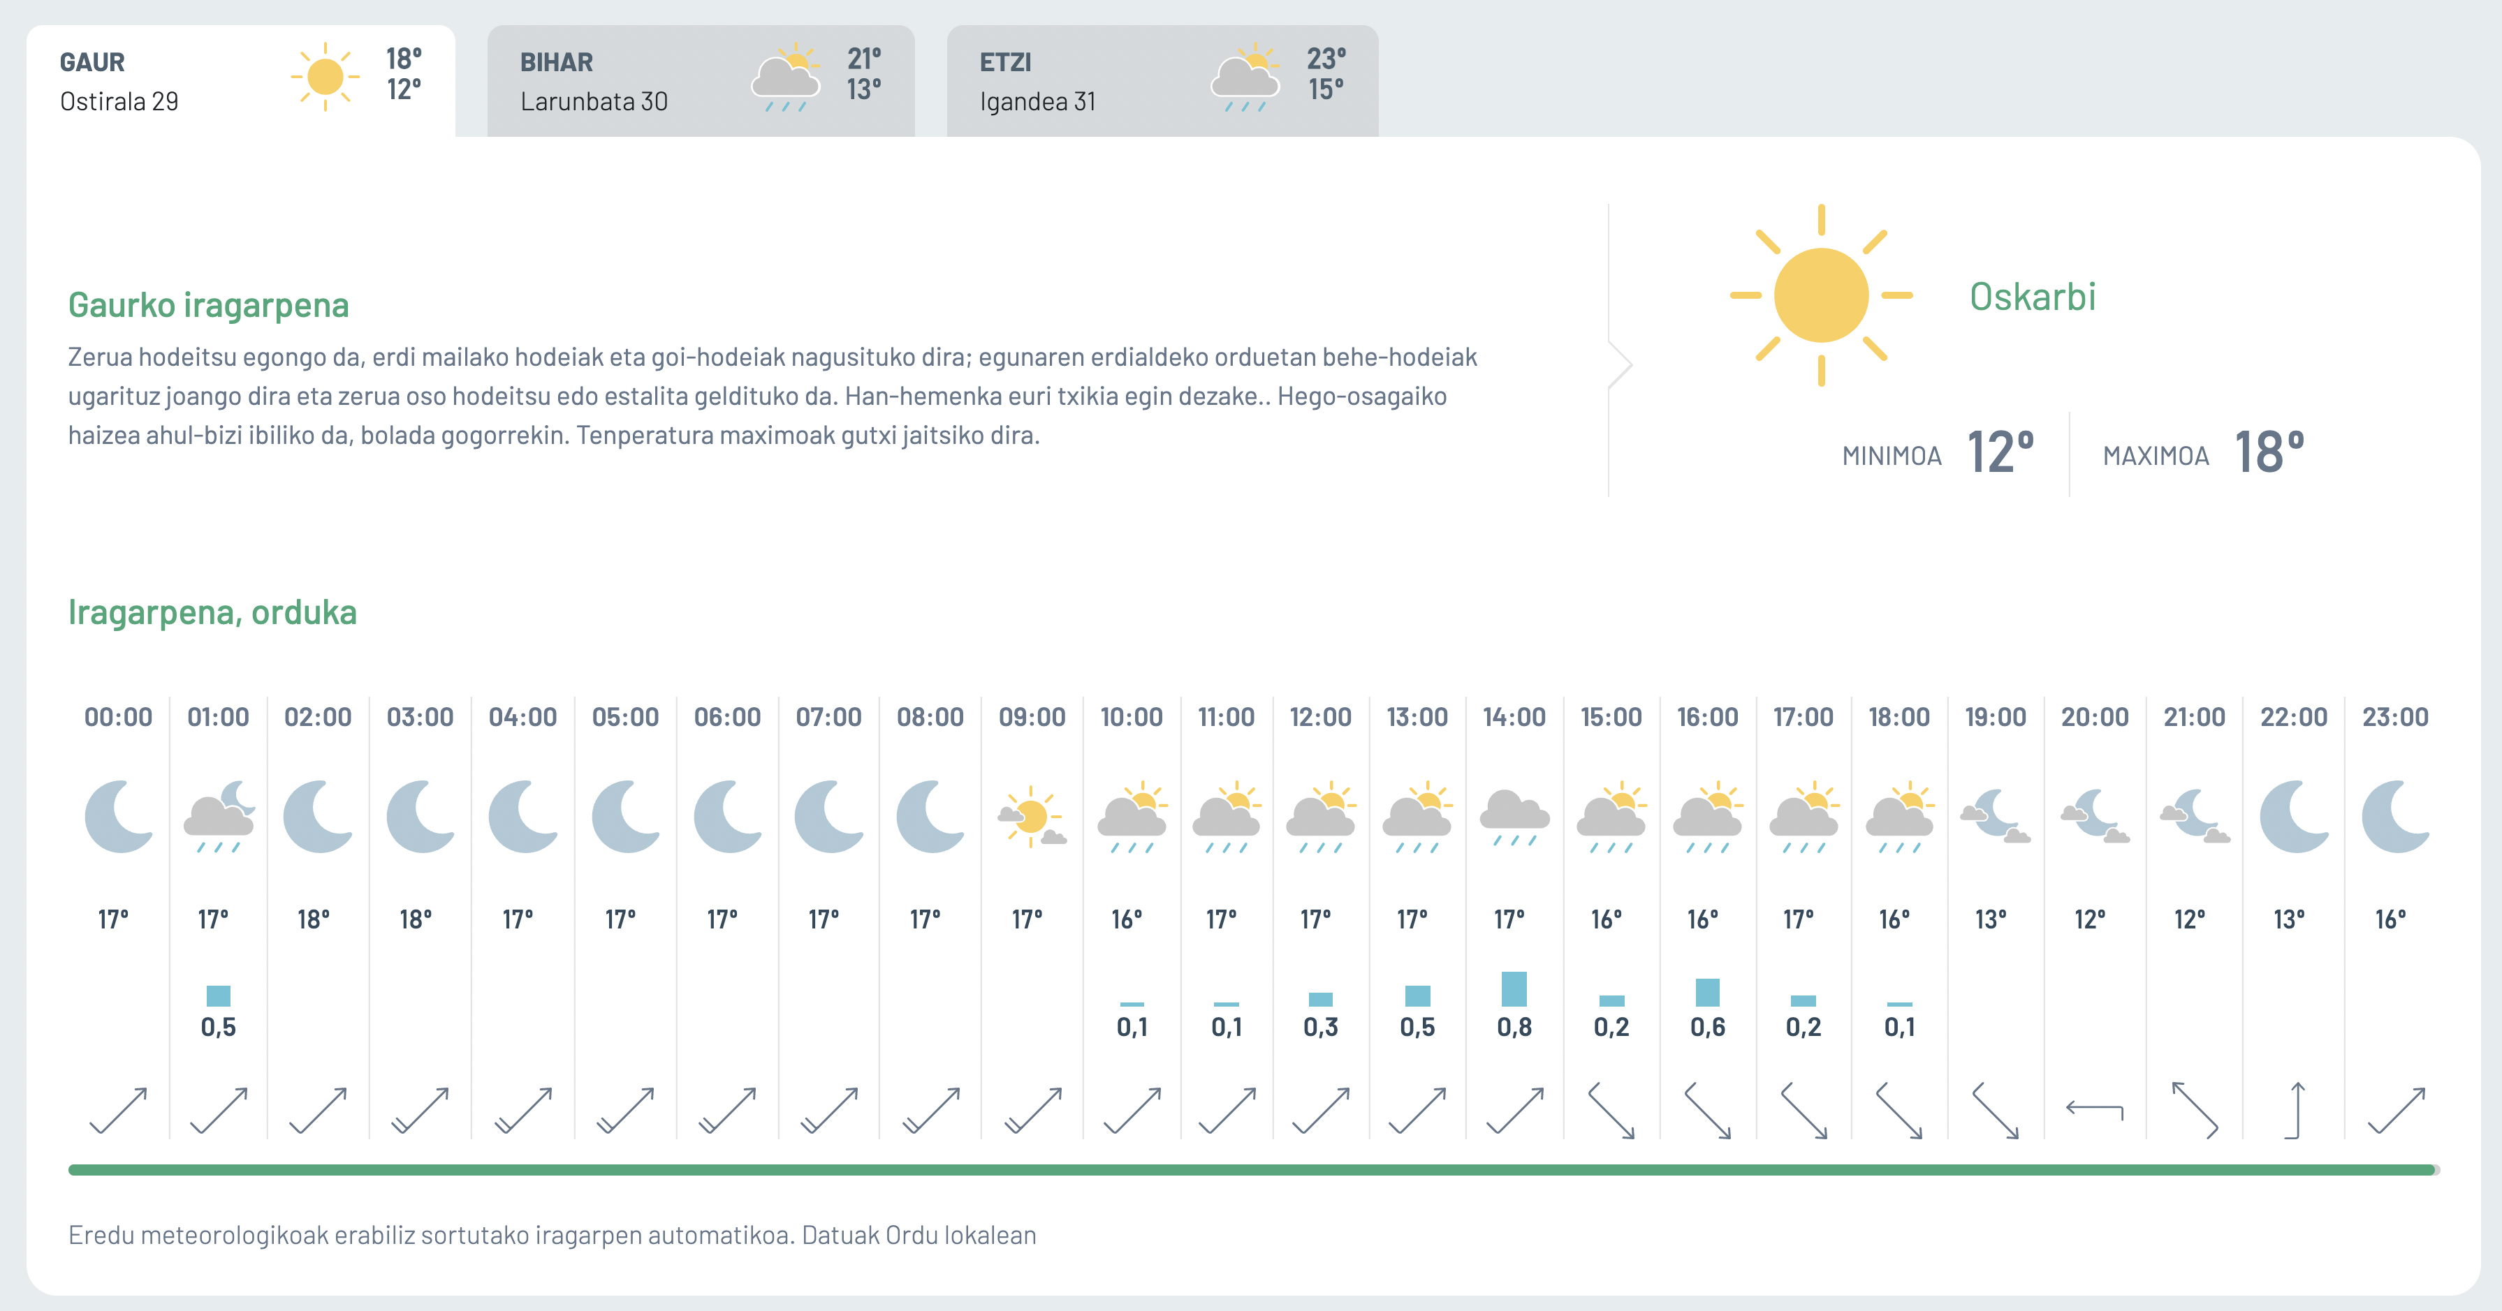Click the rainy cloud icon in BIHAR tab
This screenshot has height=1311, width=2502.
(x=787, y=77)
